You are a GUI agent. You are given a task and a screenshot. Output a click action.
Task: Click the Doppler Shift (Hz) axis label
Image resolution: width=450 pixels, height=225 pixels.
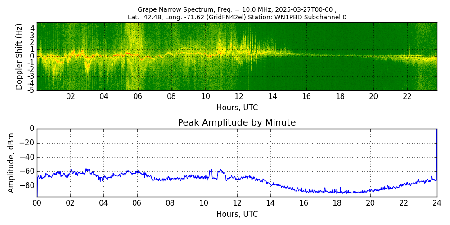click(19, 56)
